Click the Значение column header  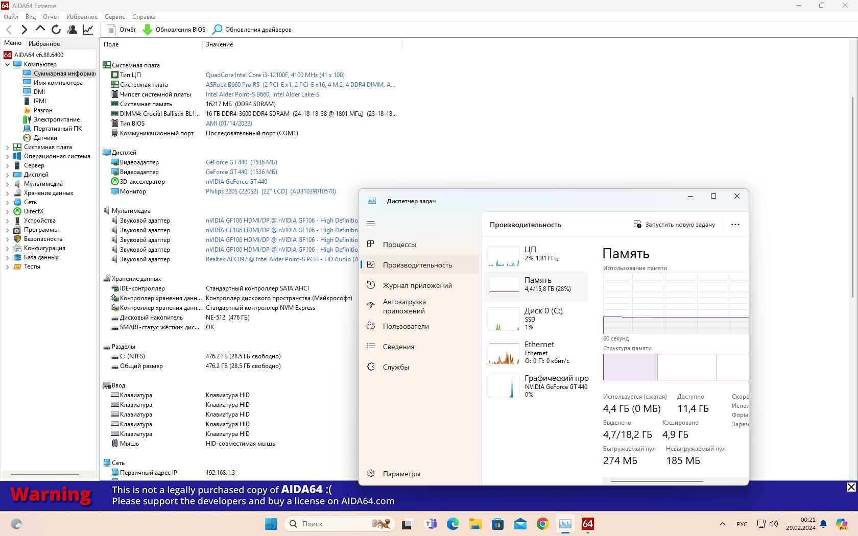pyautogui.click(x=301, y=44)
